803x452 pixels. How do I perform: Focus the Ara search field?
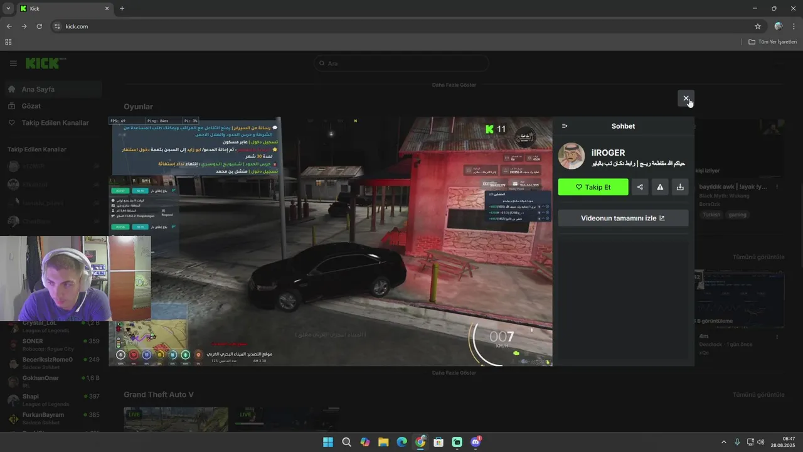[401, 63]
